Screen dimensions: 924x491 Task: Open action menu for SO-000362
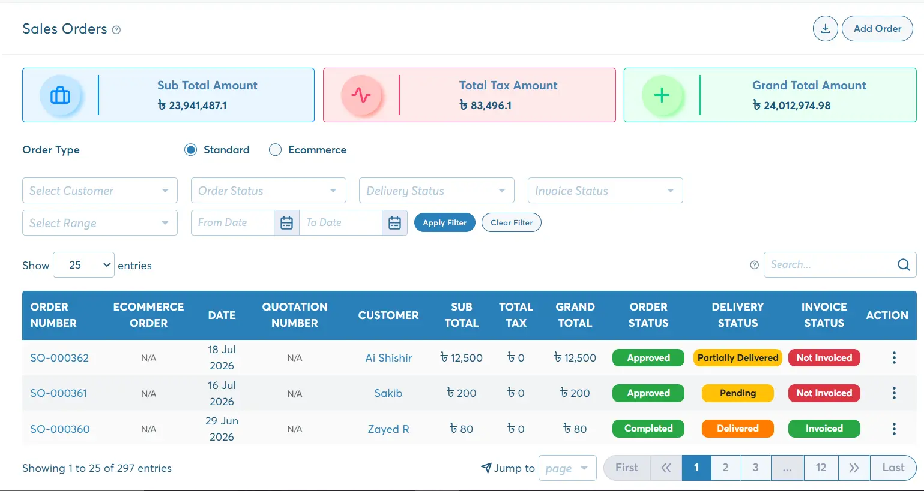[x=894, y=358]
